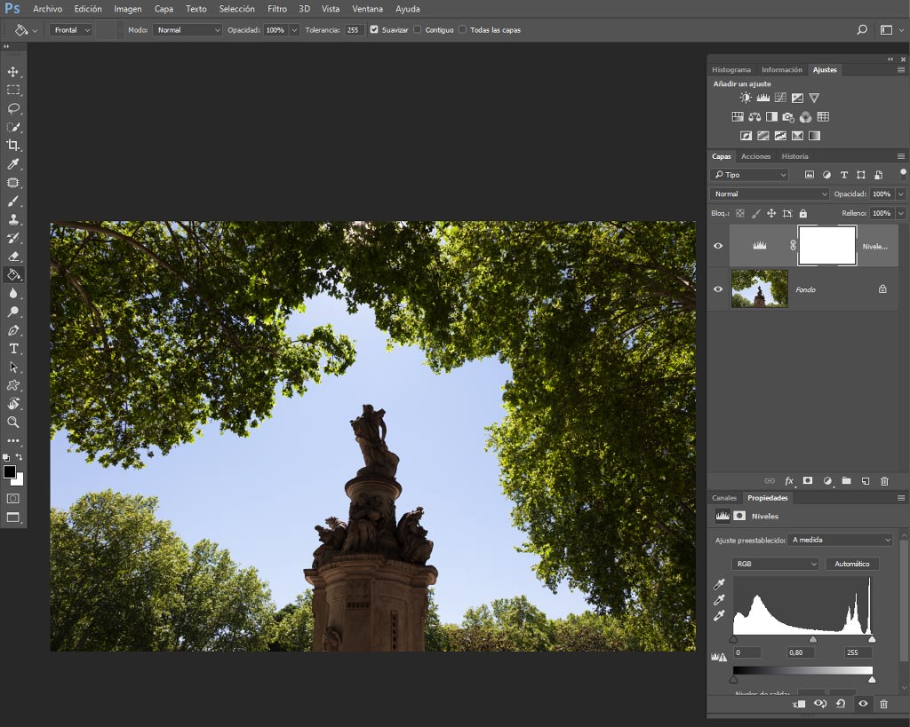Delete layer with Layers panel trash icon
Viewport: 910px width, 727px height.
point(884,480)
